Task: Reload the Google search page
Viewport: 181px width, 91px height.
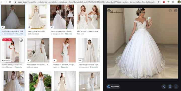Action: (10, 2)
